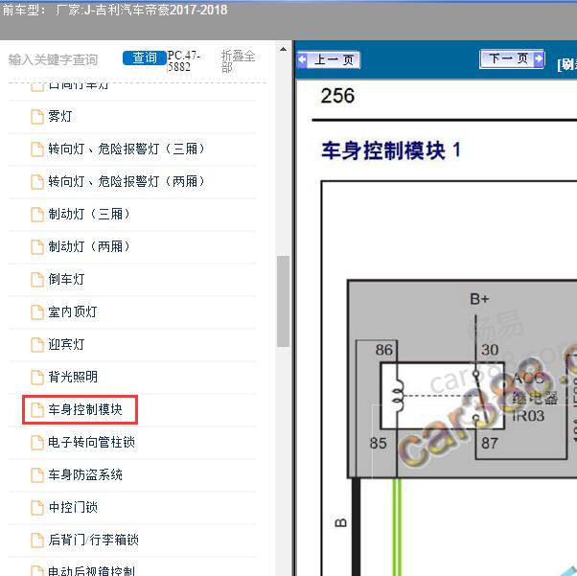The image size is (577, 576).
Task: Click the document icon beside 车身防盗系统
Action: point(37,475)
